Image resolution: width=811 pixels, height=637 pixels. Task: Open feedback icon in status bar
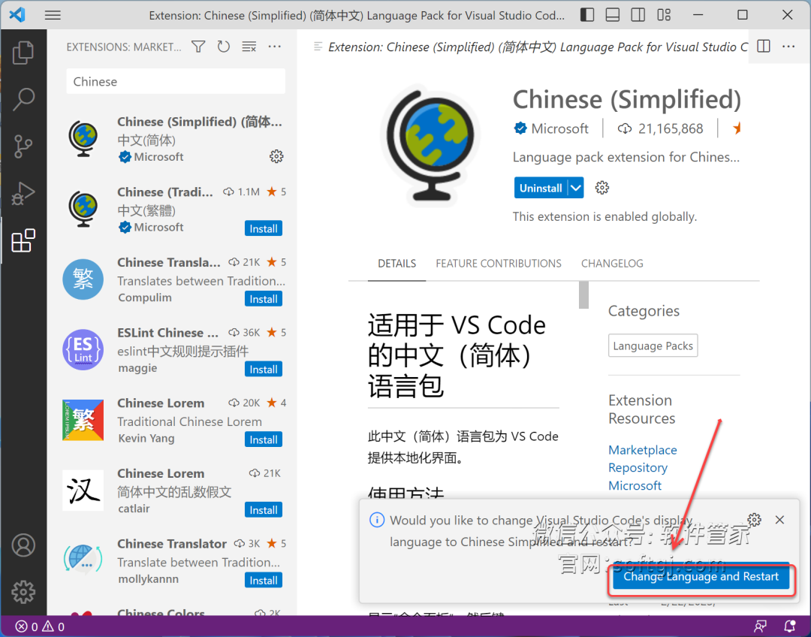[x=760, y=626]
